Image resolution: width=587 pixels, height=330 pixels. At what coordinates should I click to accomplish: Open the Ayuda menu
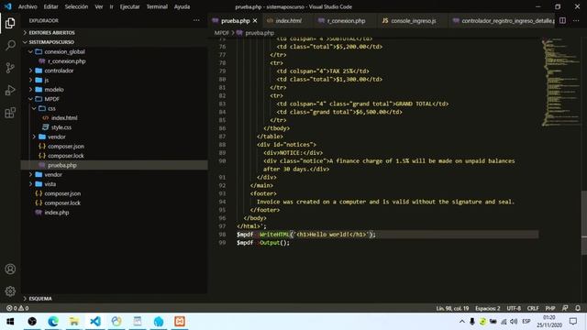click(182, 6)
